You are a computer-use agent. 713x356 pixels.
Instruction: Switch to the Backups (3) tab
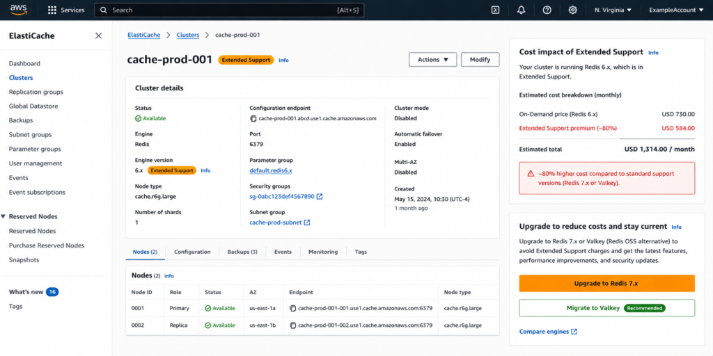(x=242, y=252)
